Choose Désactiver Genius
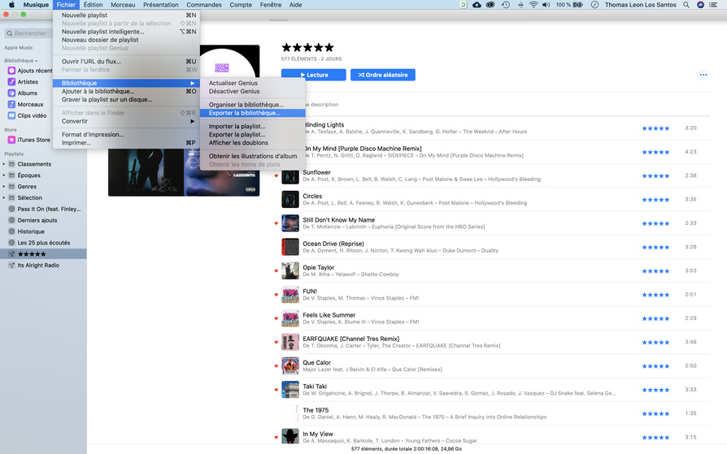The height and width of the screenshot is (454, 727). tap(253, 91)
